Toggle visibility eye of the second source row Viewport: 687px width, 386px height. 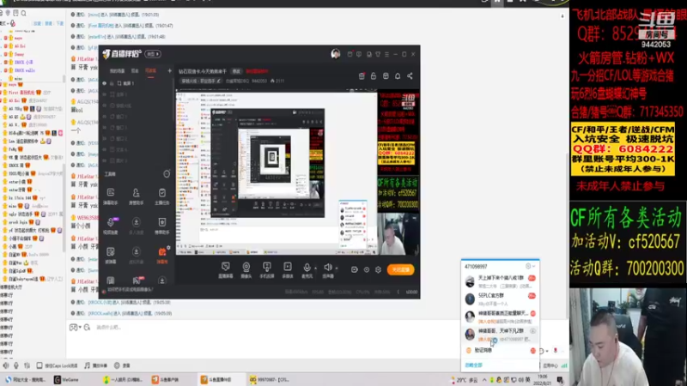pos(104,94)
